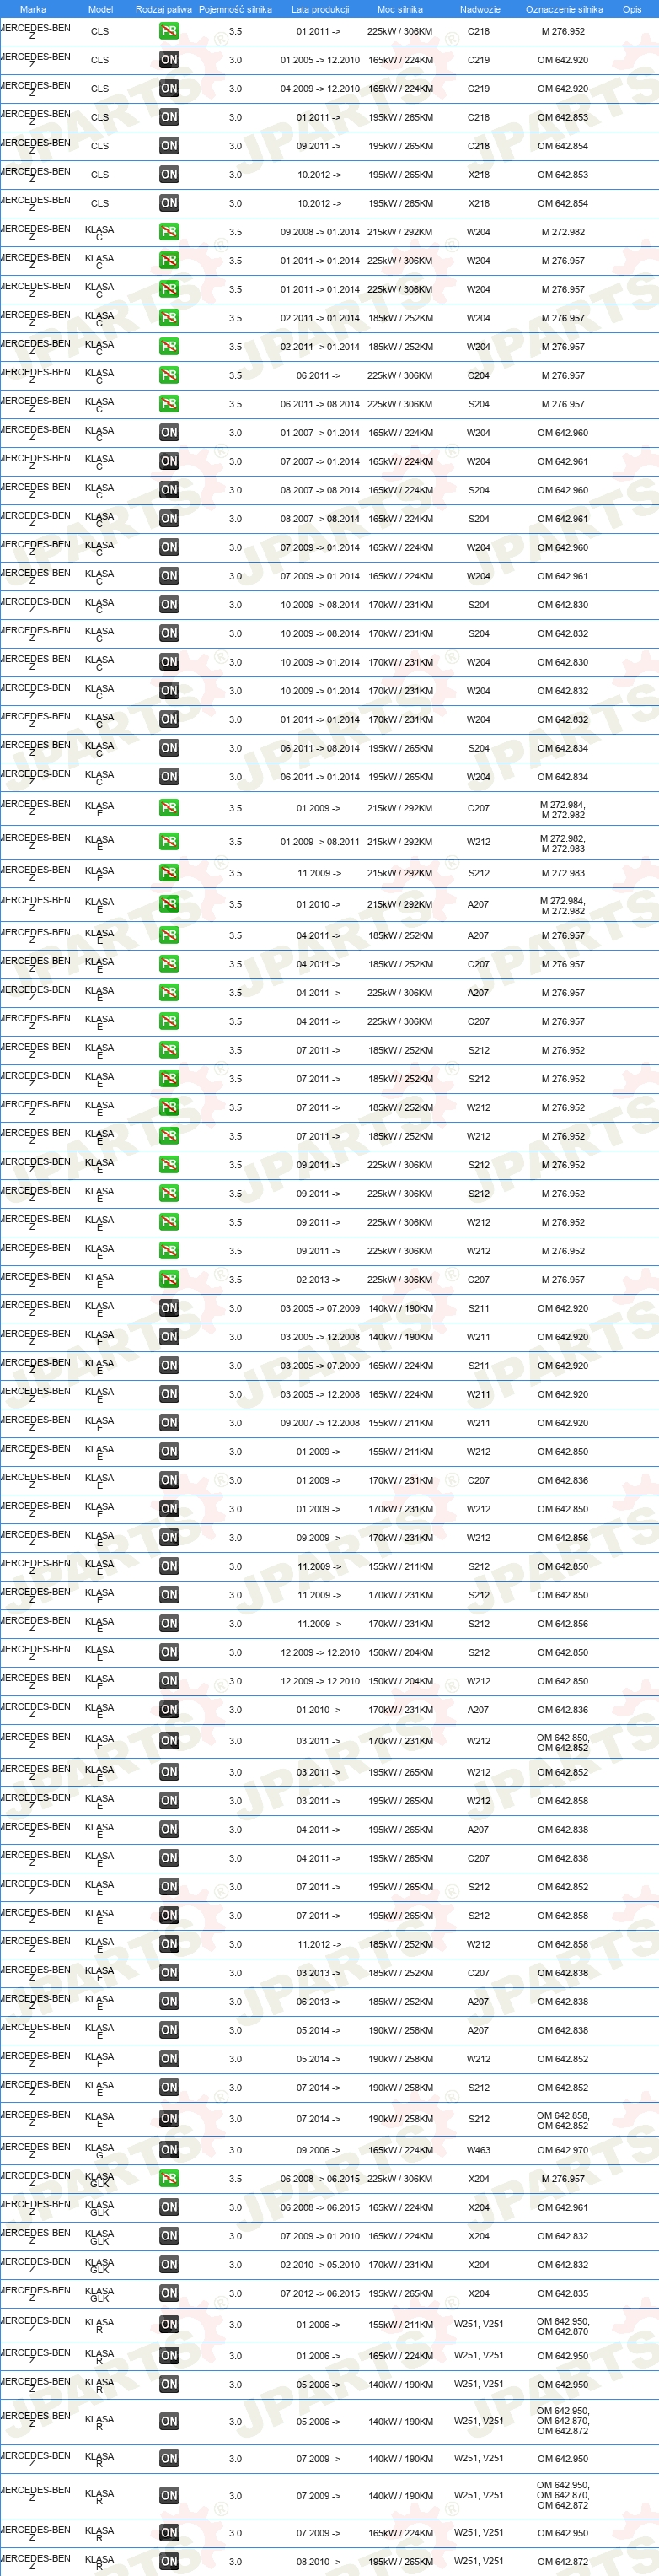
Task: Click the Model column header
Action: coord(99,9)
